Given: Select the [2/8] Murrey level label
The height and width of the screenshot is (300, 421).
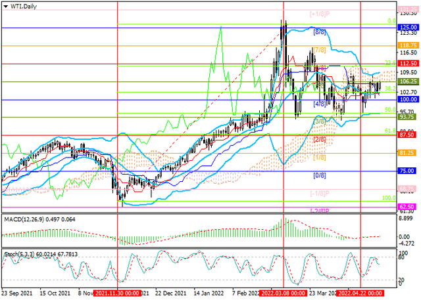Looking at the screenshot, I should (x=320, y=139).
